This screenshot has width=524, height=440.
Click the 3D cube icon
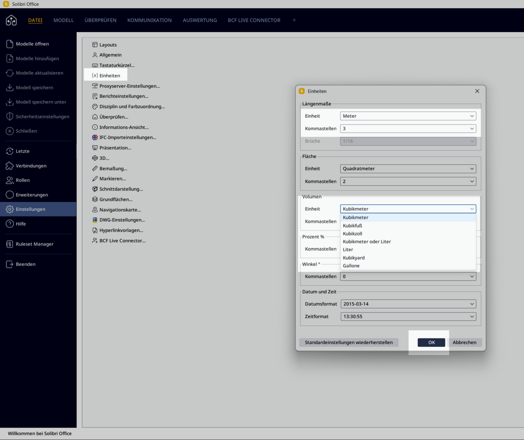95,158
